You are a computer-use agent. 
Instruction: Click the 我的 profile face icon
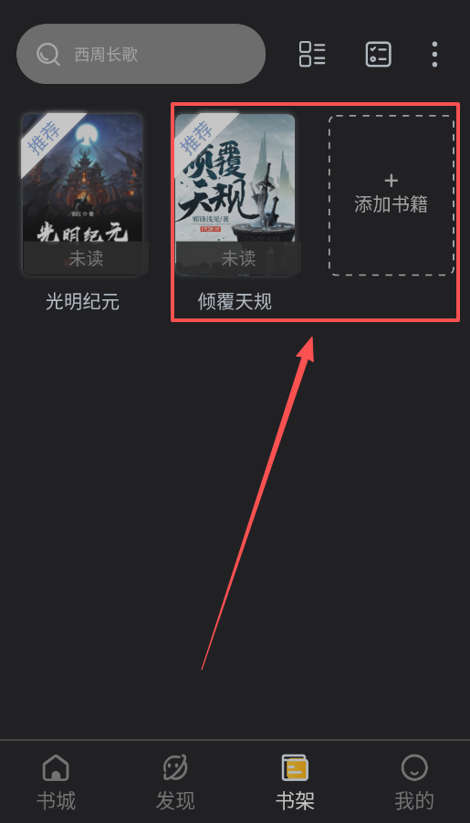pos(414,768)
